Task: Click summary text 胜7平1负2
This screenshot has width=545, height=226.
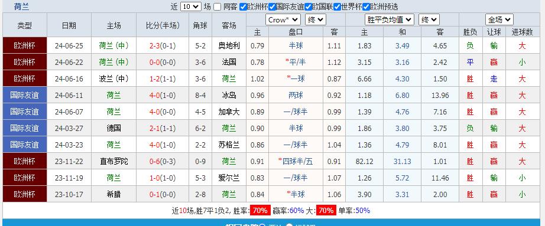Action: pyautogui.click(x=213, y=211)
